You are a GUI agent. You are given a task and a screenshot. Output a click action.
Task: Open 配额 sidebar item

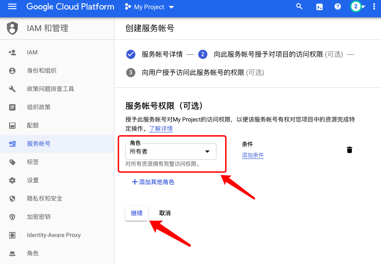pyautogui.click(x=33, y=126)
